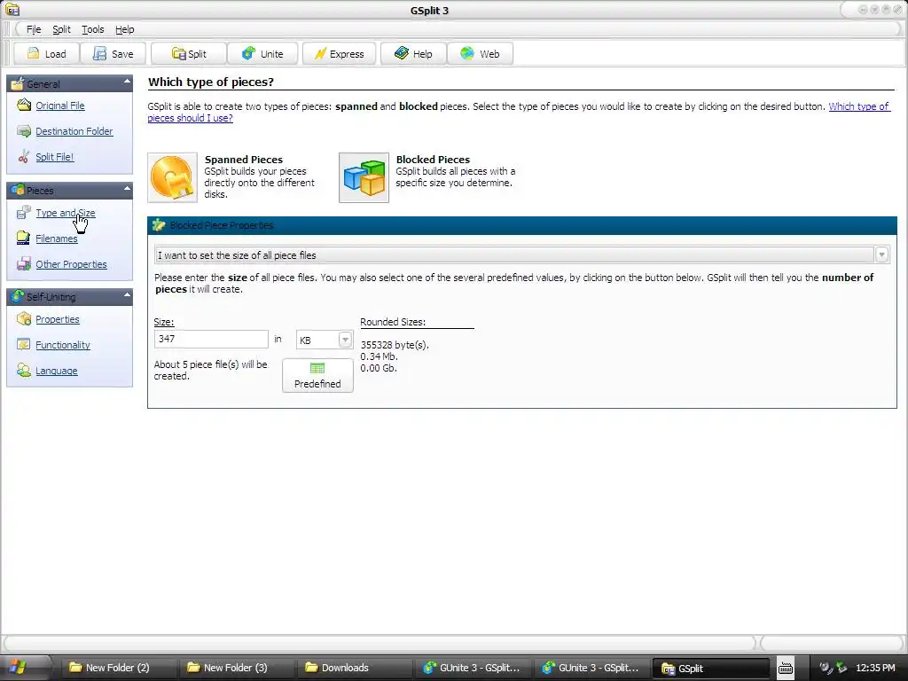908x681 pixels.
Task: Click the Express toolbar button
Action: click(340, 54)
